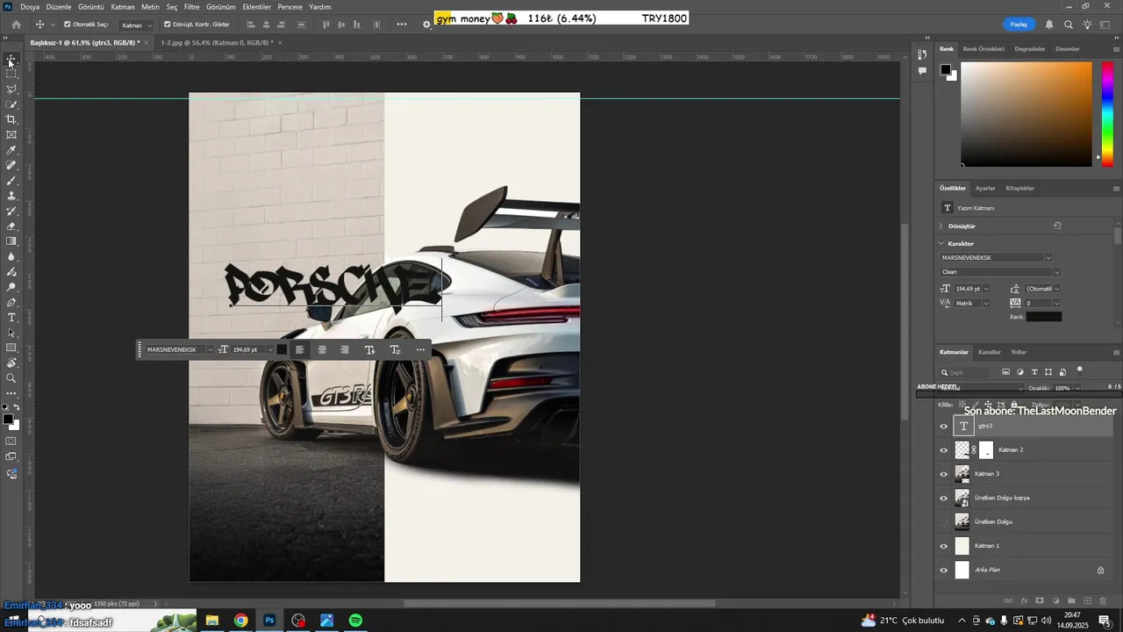Screen dimensions: 1123x632
Task: Open font dropdown in floating text bar
Action: (210, 349)
